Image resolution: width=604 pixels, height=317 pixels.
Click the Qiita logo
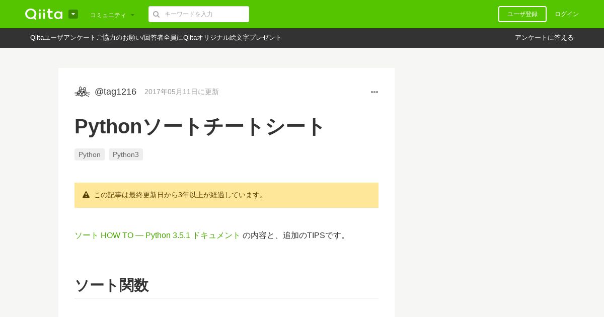tap(44, 14)
